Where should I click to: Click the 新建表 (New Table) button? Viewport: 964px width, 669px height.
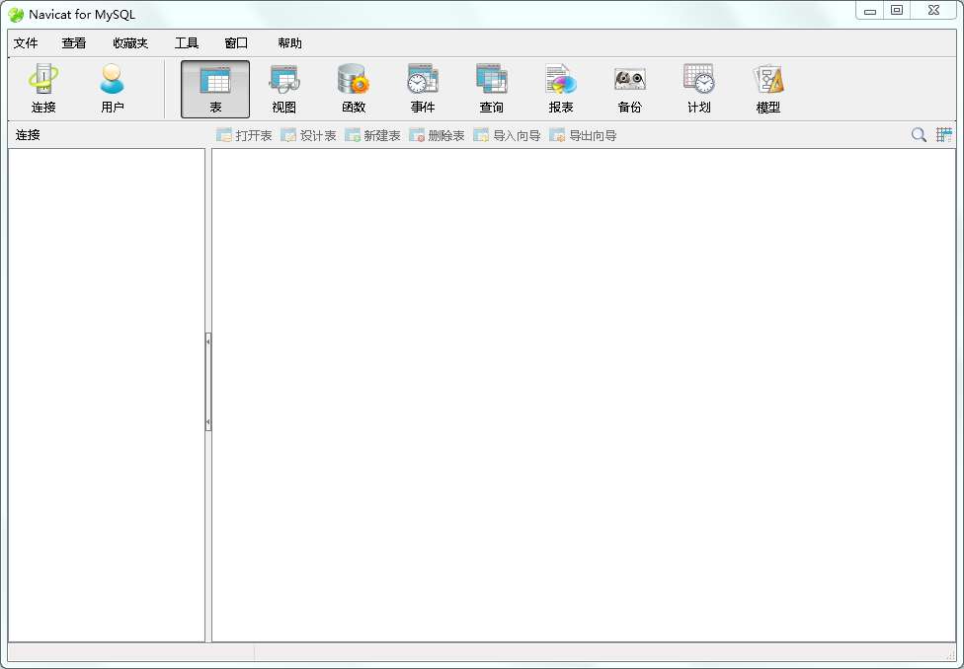(372, 135)
